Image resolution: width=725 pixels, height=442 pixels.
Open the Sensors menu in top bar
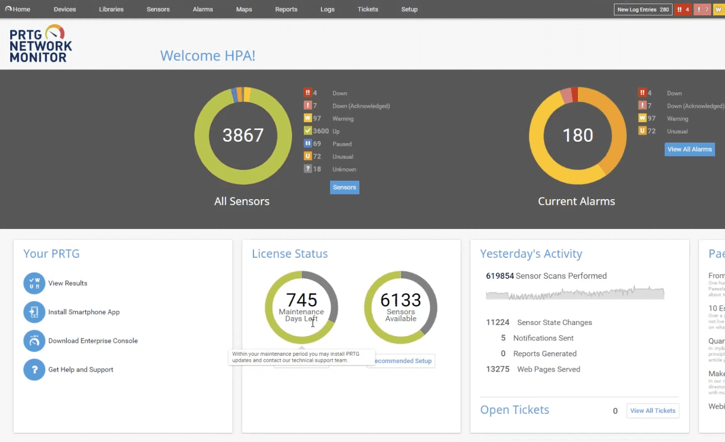[158, 9]
